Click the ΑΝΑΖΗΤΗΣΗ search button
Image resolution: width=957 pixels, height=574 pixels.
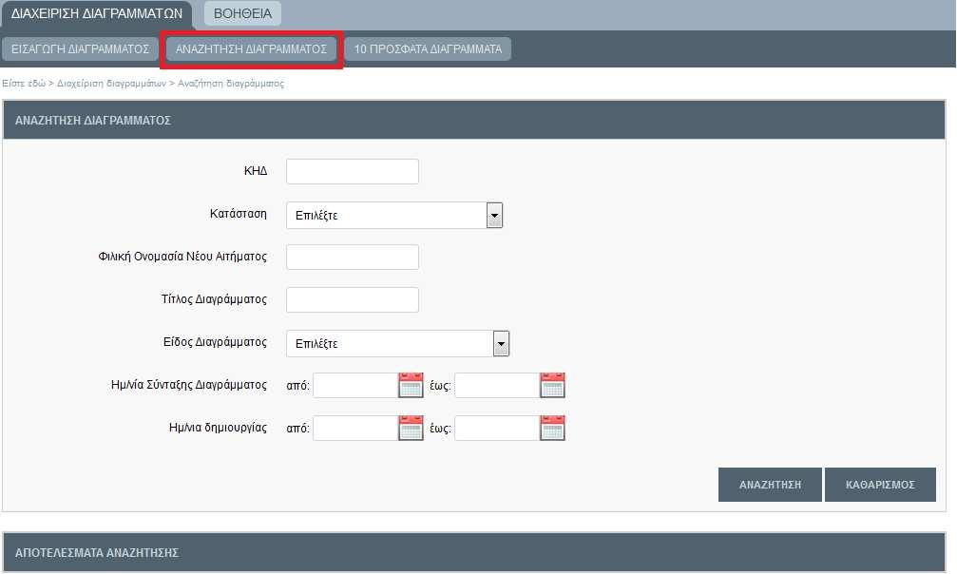click(x=770, y=485)
